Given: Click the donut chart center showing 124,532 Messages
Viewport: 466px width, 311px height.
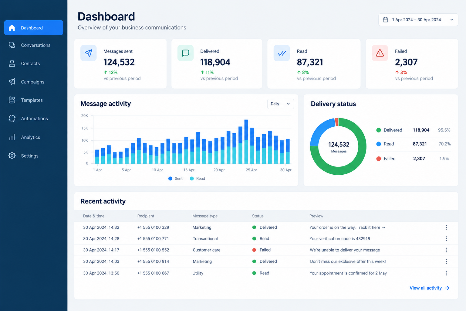Looking at the screenshot, I should coord(339,147).
